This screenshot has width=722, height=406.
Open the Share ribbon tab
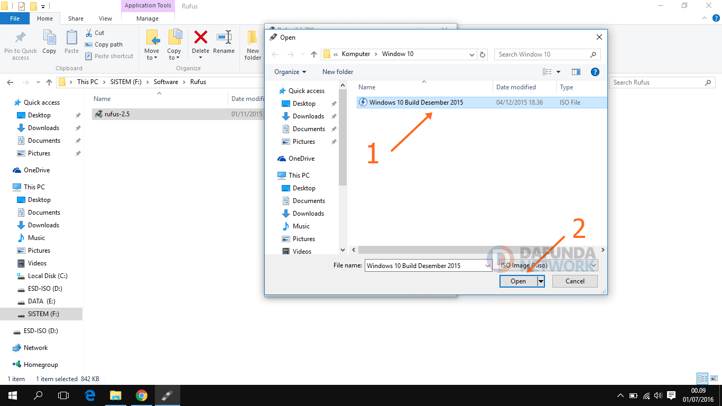(76, 19)
